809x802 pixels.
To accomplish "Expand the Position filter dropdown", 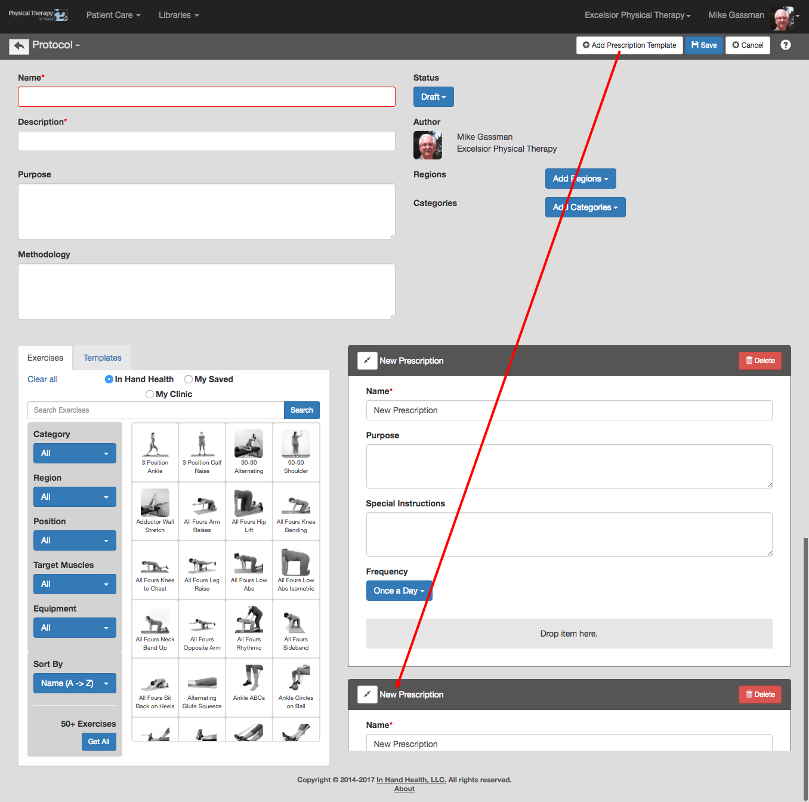I will click(75, 540).
